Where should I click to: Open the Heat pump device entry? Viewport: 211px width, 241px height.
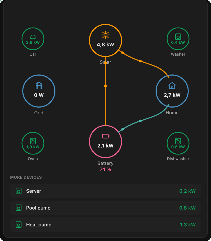tap(105, 225)
